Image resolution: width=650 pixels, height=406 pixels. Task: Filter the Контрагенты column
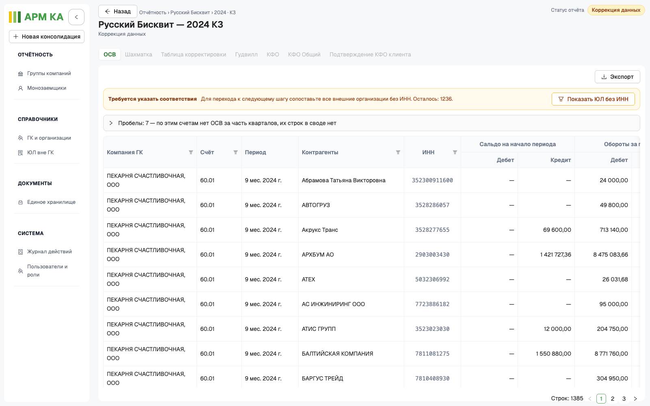point(398,152)
